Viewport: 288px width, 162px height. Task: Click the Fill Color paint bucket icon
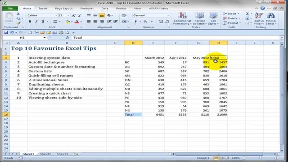pos(67,22)
